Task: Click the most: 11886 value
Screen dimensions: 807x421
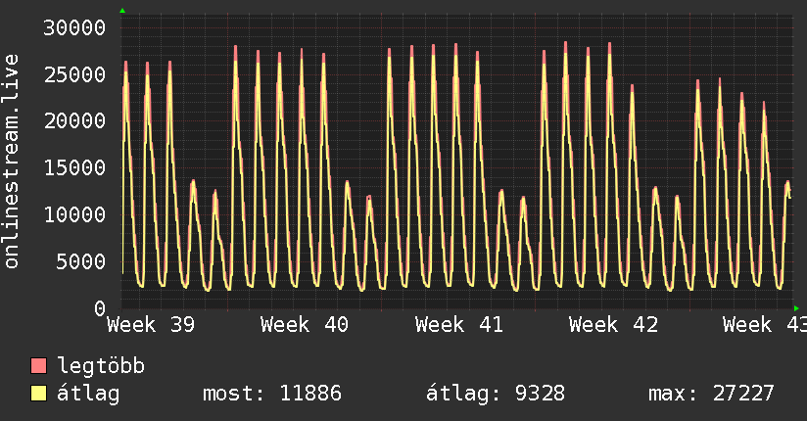Action: (272, 394)
